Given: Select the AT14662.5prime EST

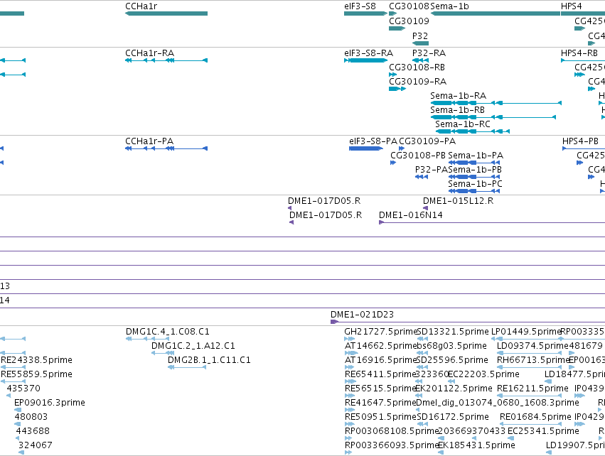Looking at the screenshot, I should [x=350, y=353].
